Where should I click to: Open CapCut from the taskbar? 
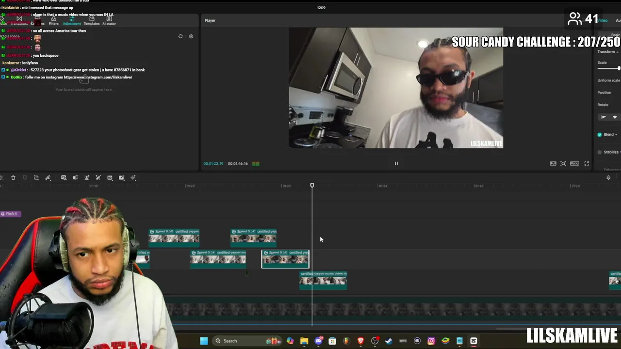[x=474, y=341]
